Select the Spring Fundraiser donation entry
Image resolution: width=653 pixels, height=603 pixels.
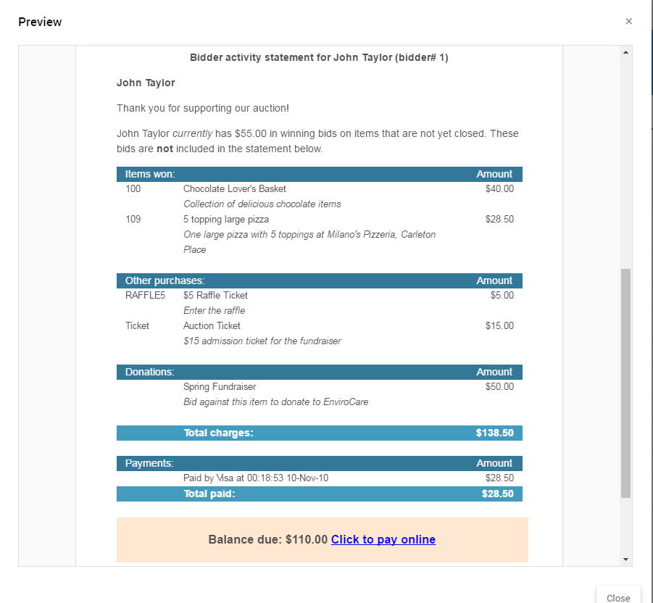coord(220,387)
